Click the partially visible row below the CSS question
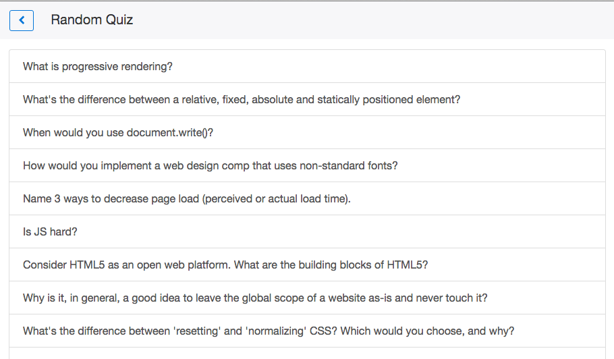This screenshot has height=359, width=614. coord(307,354)
